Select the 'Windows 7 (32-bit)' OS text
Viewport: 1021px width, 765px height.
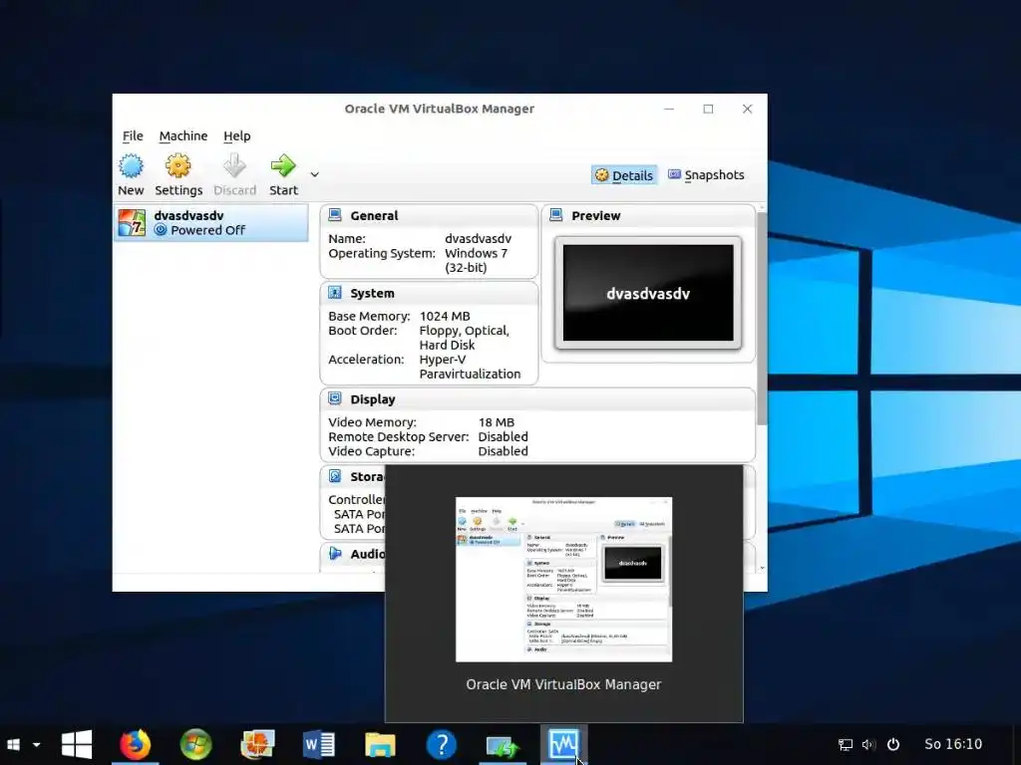[478, 260]
